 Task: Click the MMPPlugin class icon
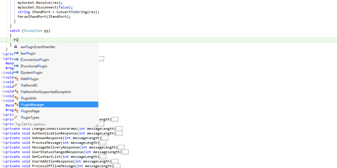tap(16, 79)
